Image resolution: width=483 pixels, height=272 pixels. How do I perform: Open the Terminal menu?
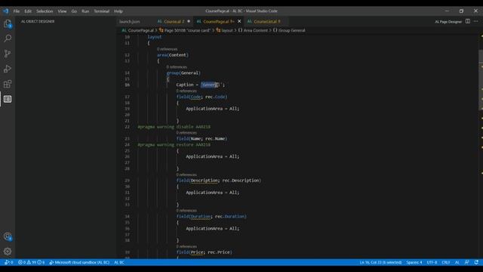click(x=102, y=11)
